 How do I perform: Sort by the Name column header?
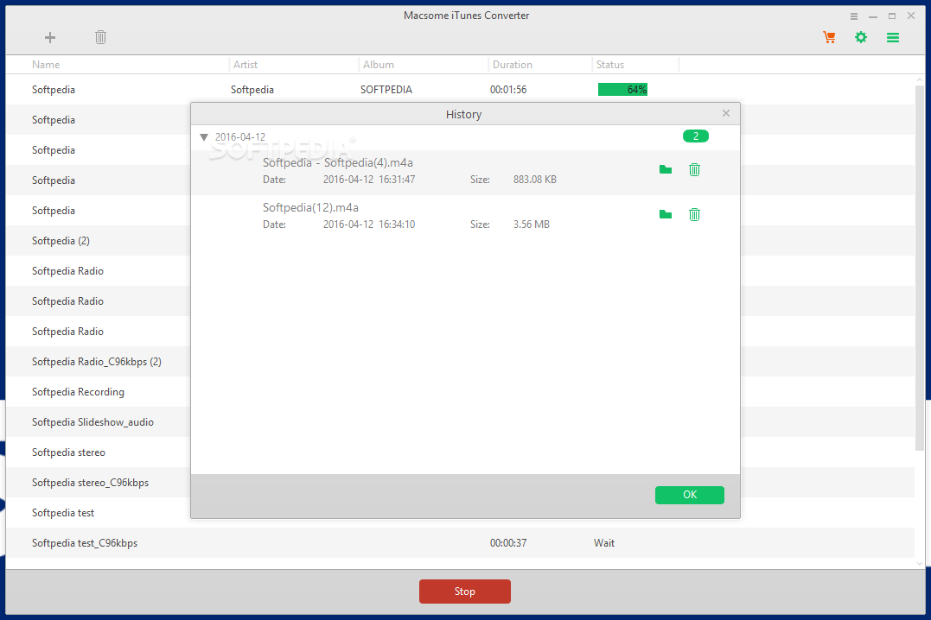(x=46, y=65)
